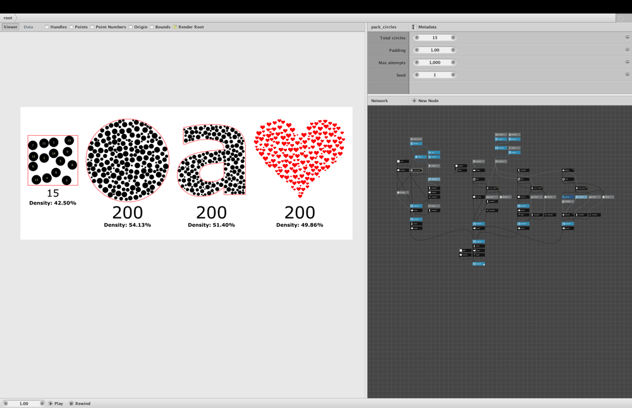Select the dark blue magnifier node in network
Image resolution: width=632 pixels, height=408 pixels.
568,197
